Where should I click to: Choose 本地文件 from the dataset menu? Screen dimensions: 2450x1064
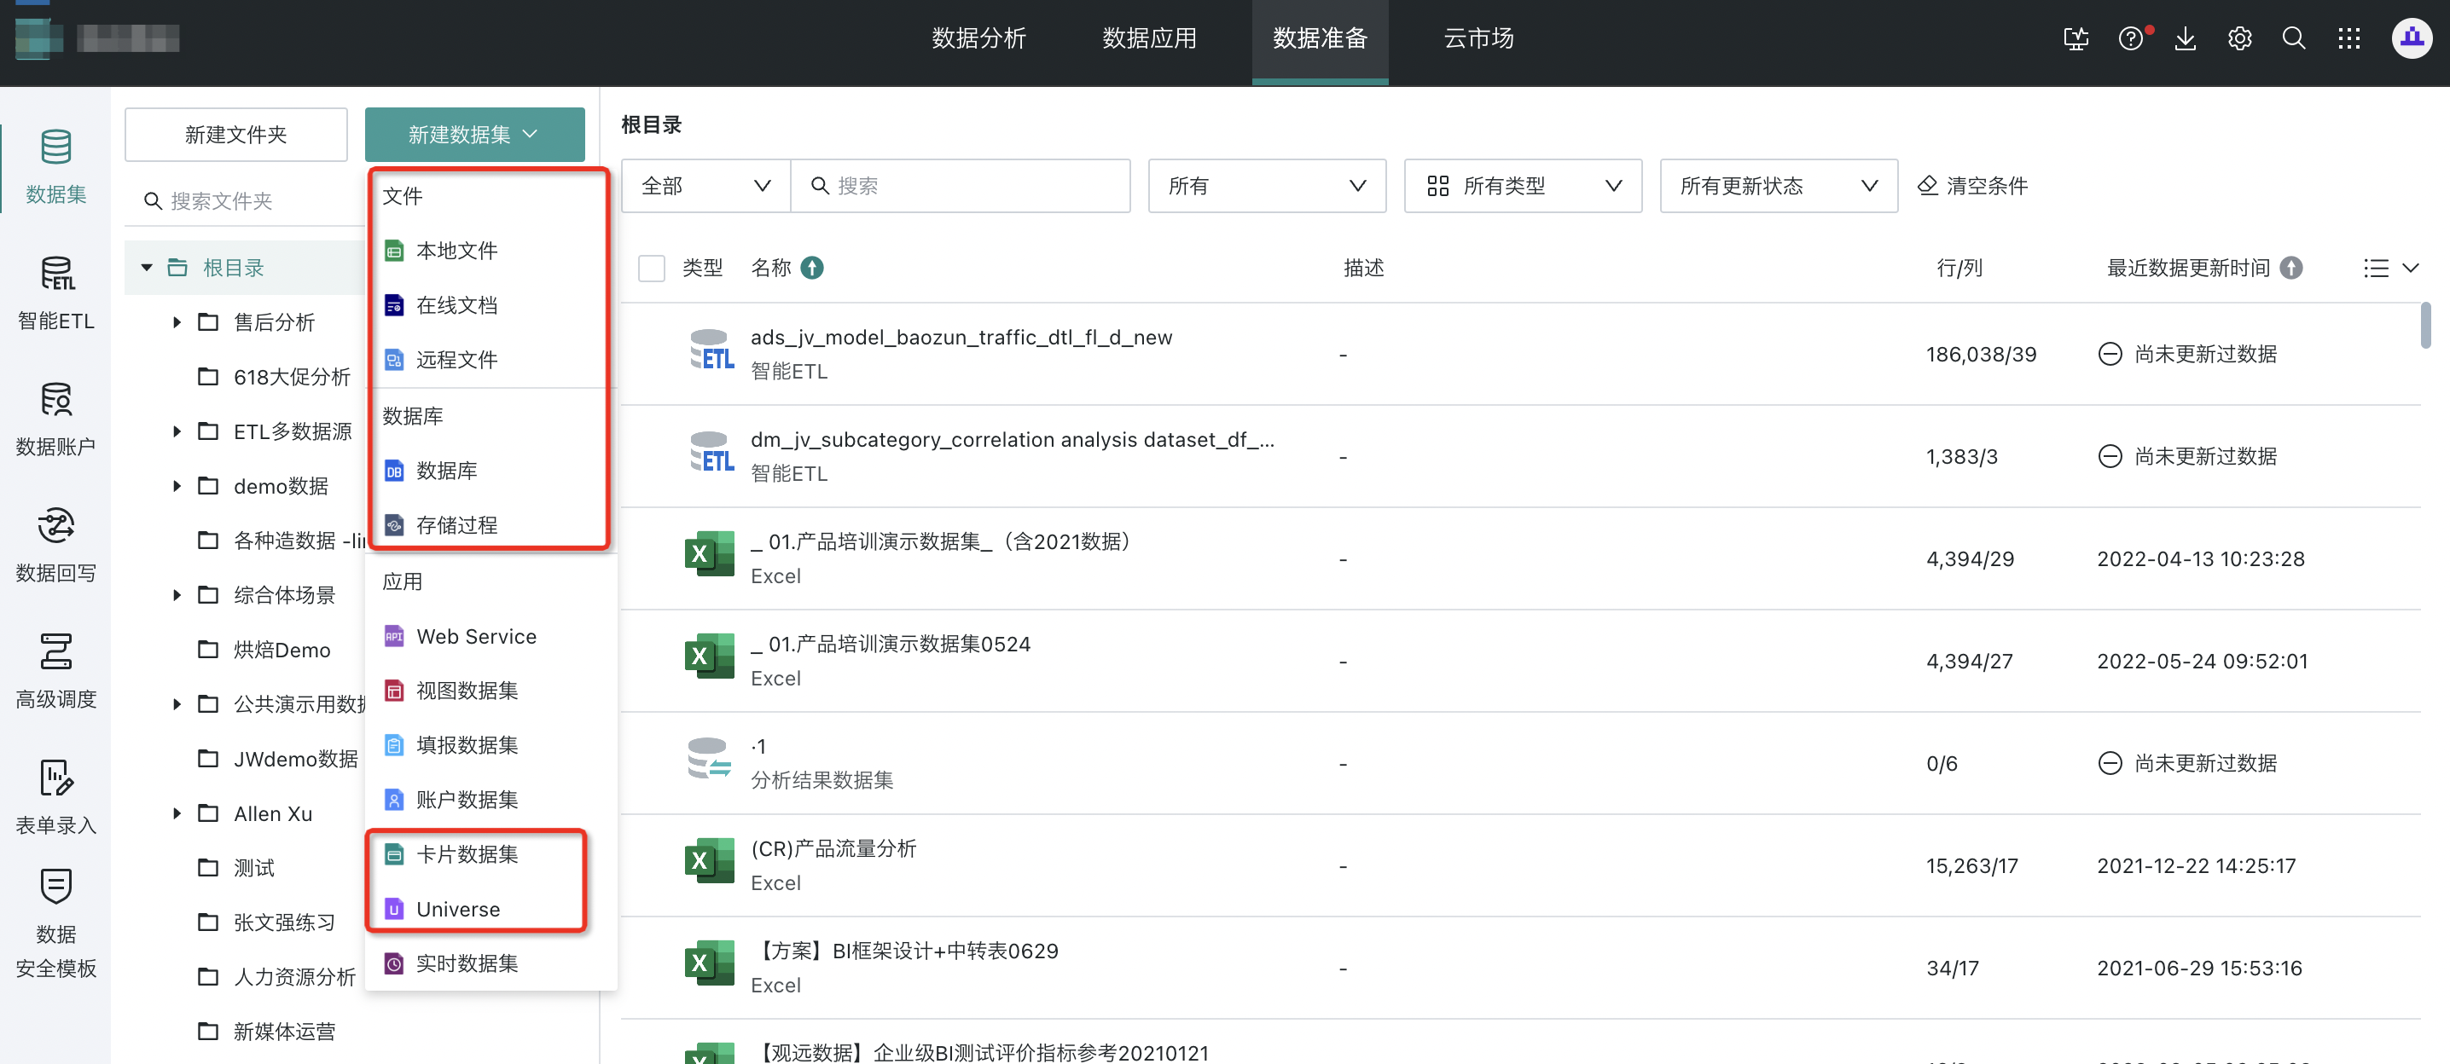click(x=491, y=251)
